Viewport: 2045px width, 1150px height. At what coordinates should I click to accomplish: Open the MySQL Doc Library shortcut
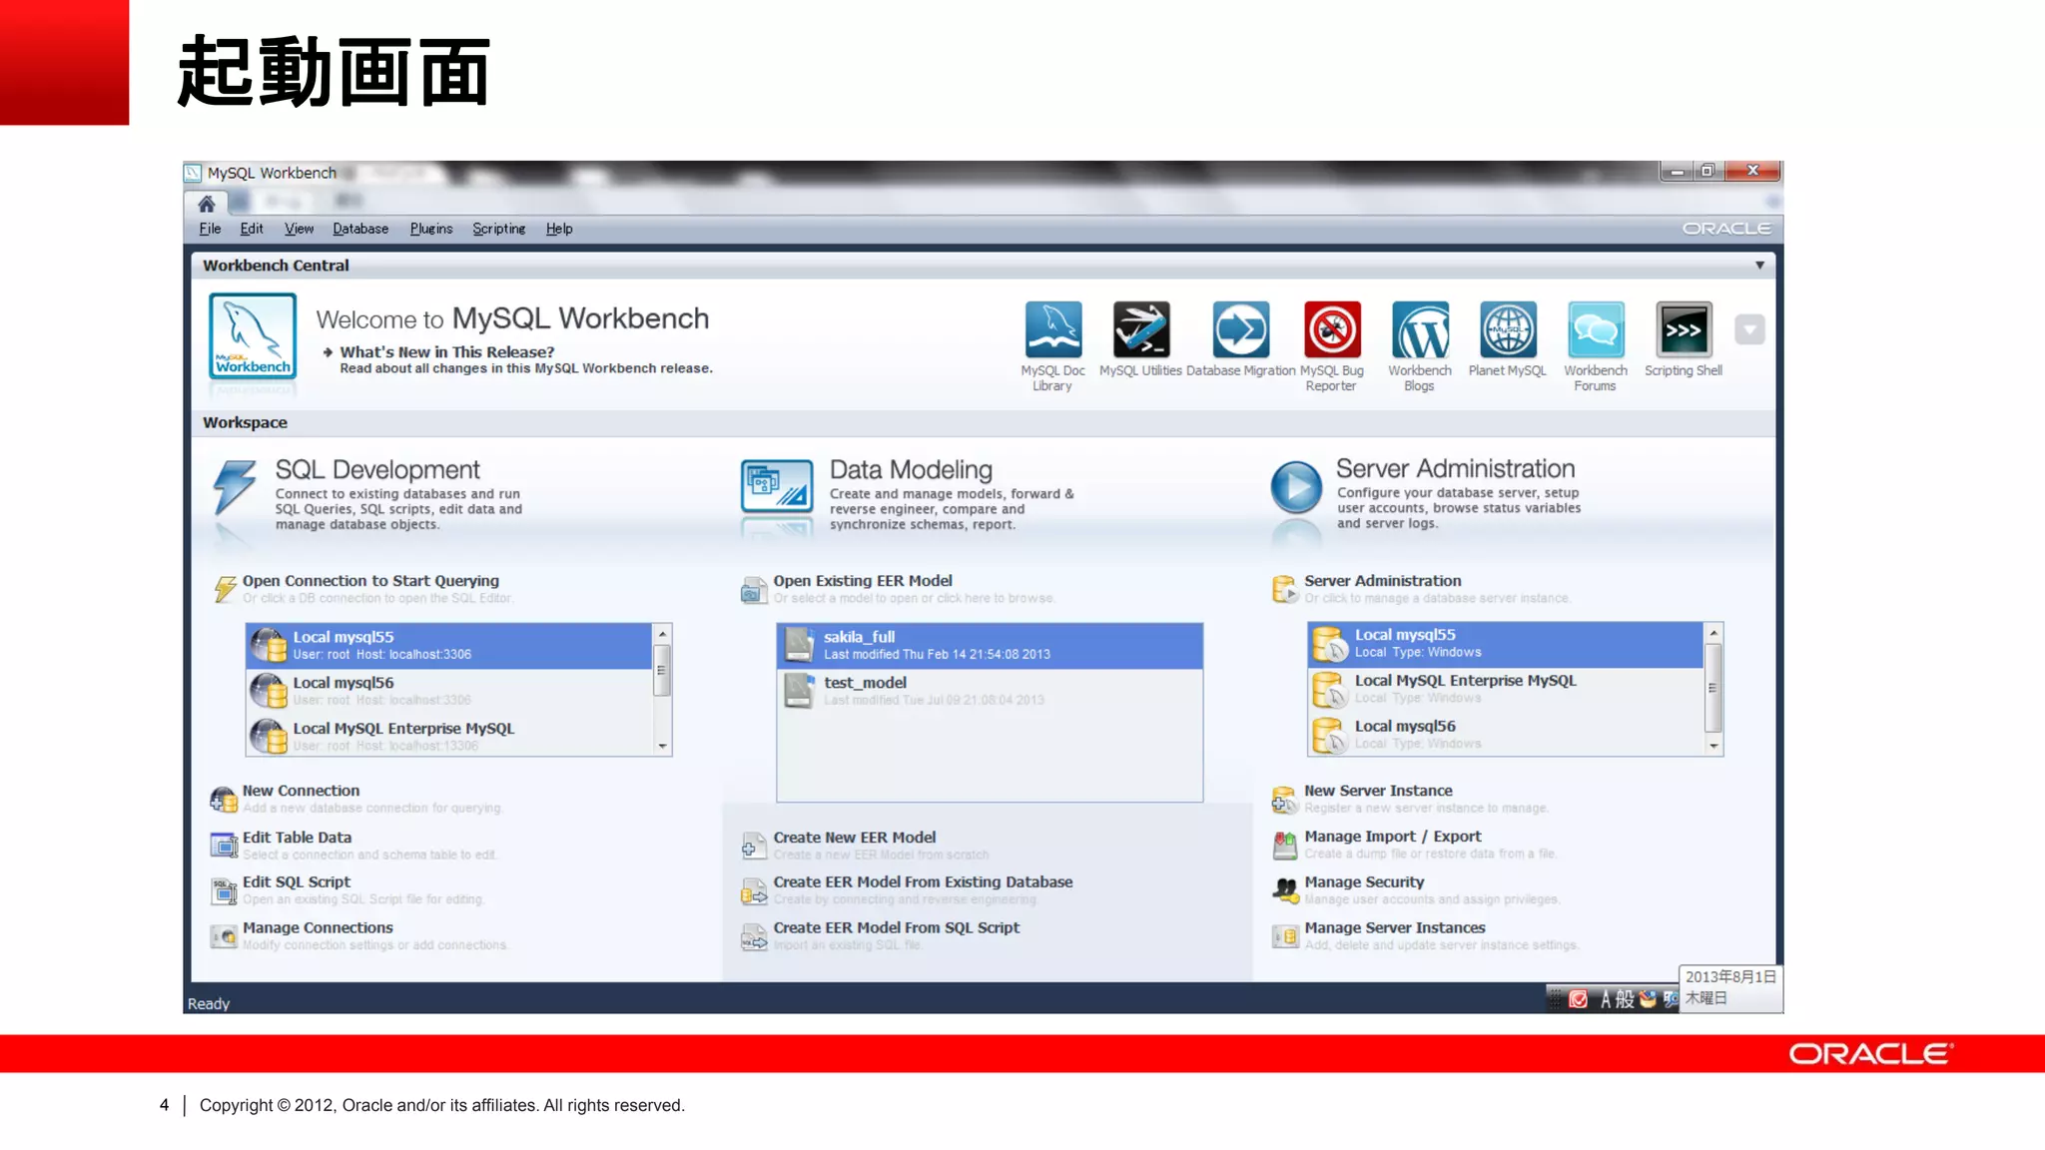pos(1052,329)
